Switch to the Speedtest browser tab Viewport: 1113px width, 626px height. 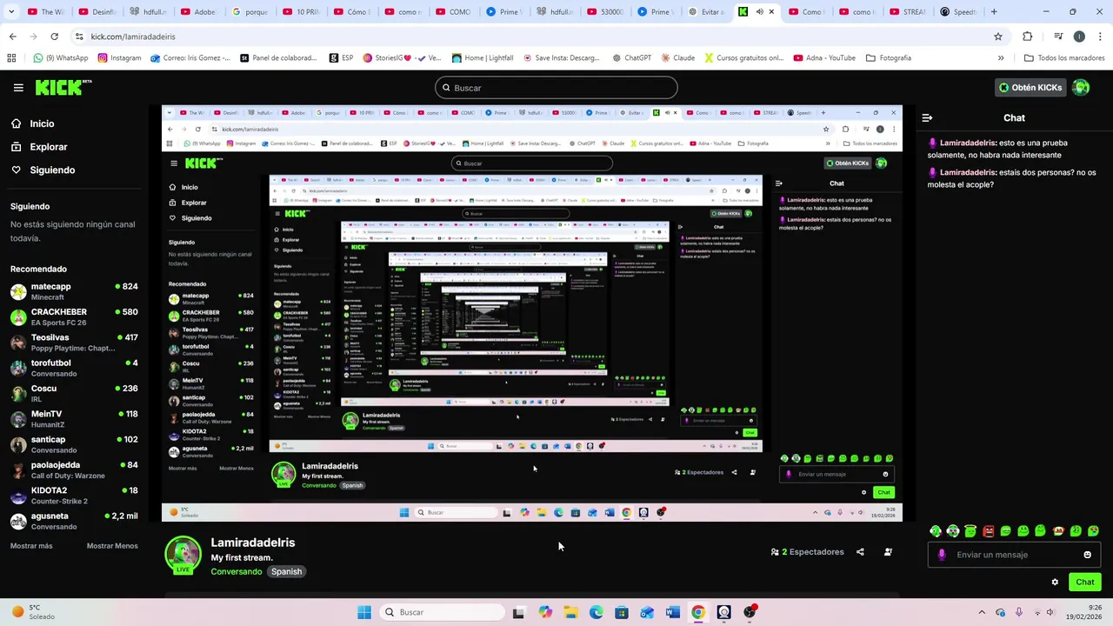pyautogui.click(x=958, y=12)
